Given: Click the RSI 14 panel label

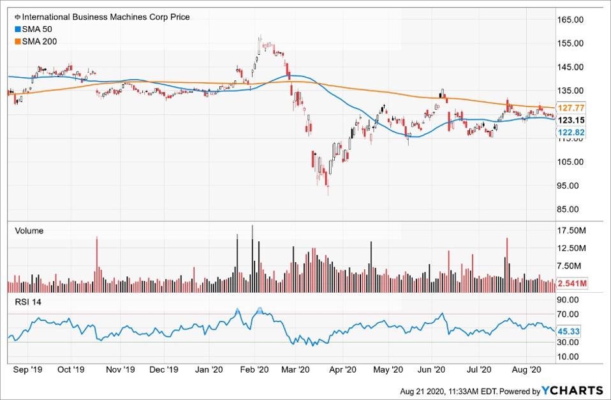Looking at the screenshot, I should tap(28, 302).
